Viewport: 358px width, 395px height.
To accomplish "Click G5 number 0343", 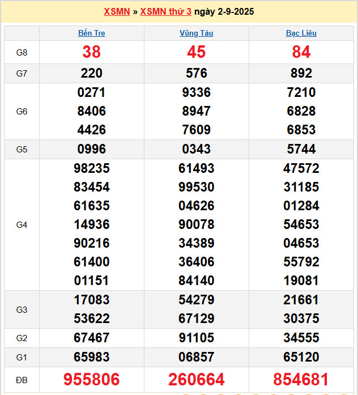I will (197, 149).
